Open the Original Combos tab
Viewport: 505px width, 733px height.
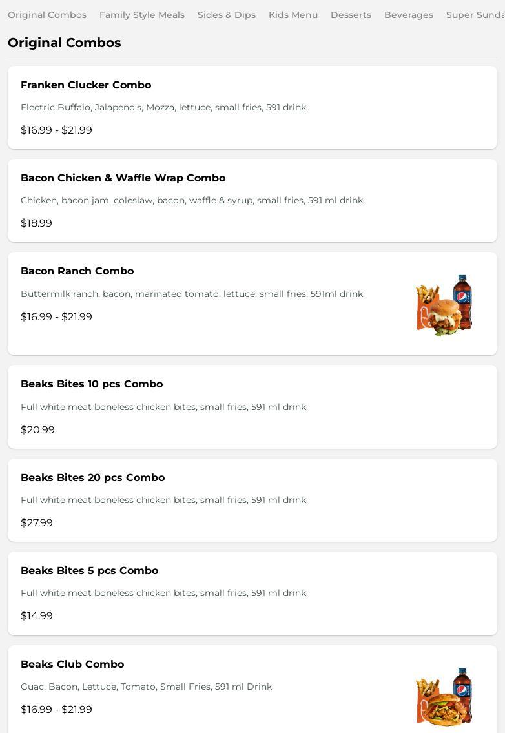click(47, 15)
